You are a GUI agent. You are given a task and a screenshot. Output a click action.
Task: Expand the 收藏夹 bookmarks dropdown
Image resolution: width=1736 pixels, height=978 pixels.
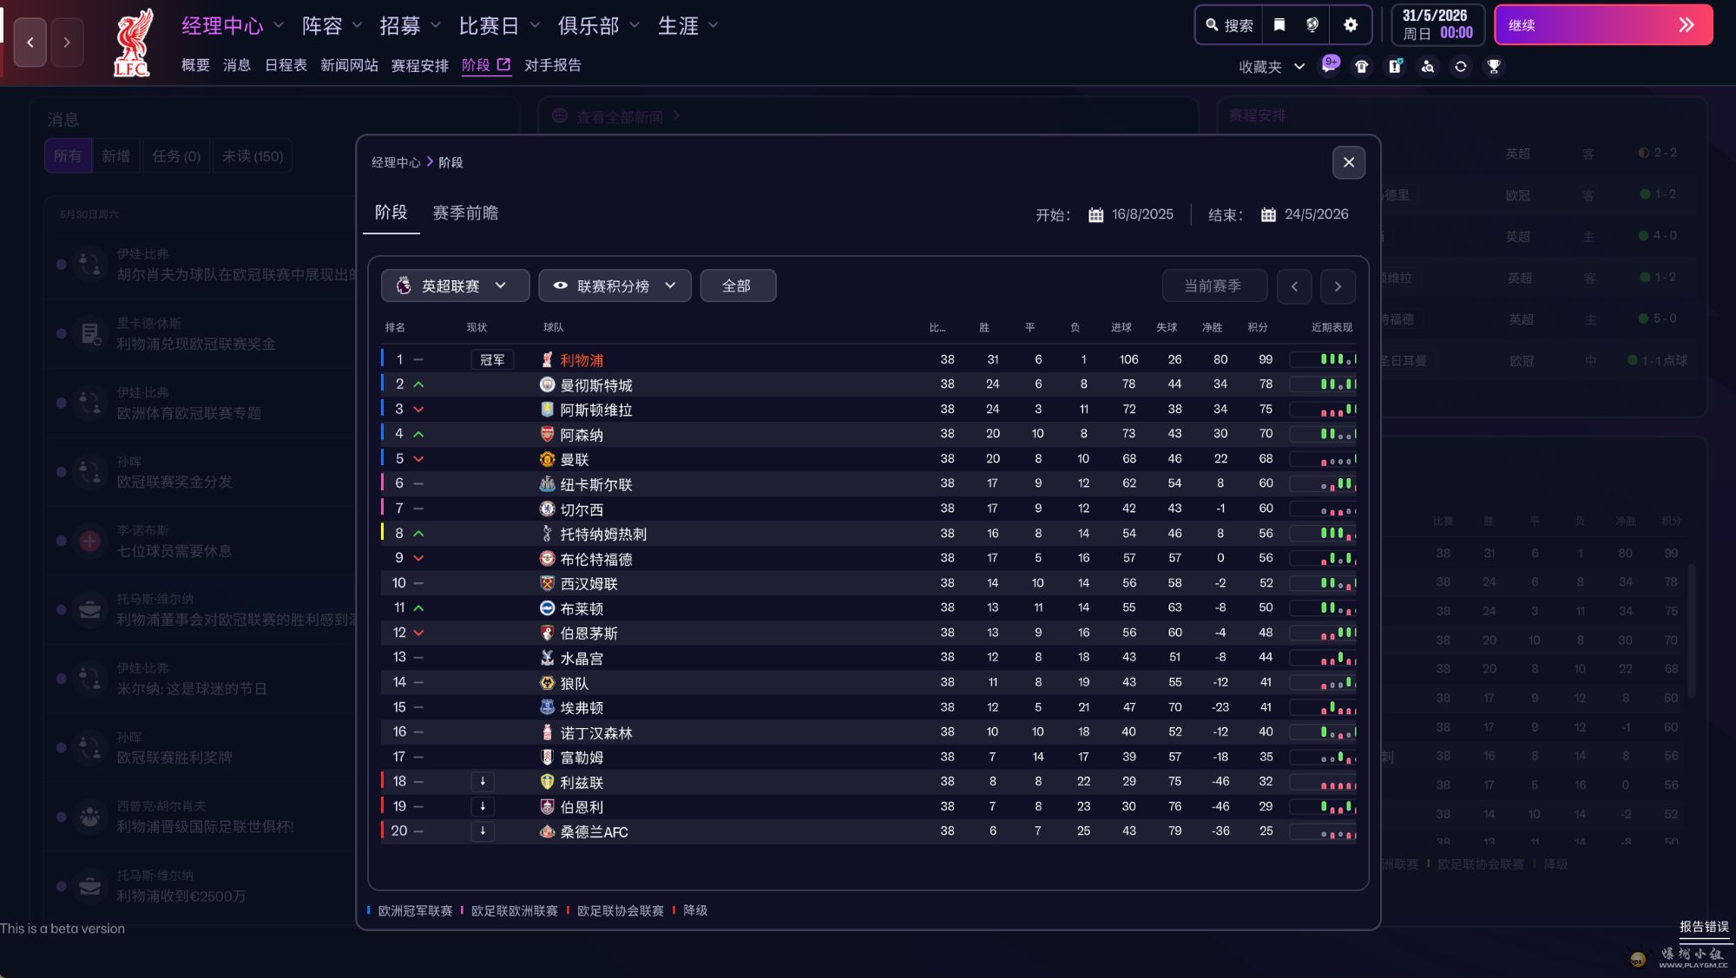click(x=1272, y=67)
